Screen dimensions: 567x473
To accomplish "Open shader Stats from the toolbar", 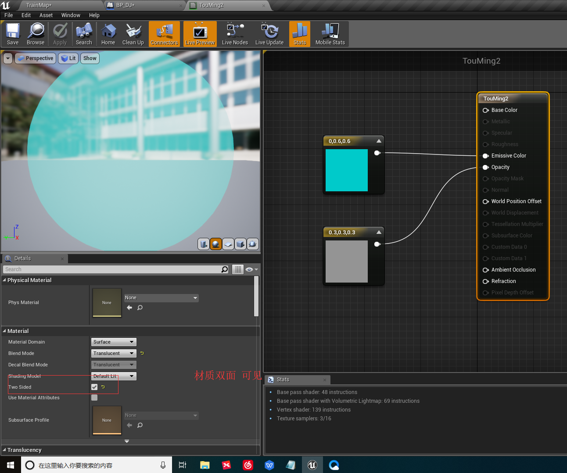I will (x=299, y=34).
